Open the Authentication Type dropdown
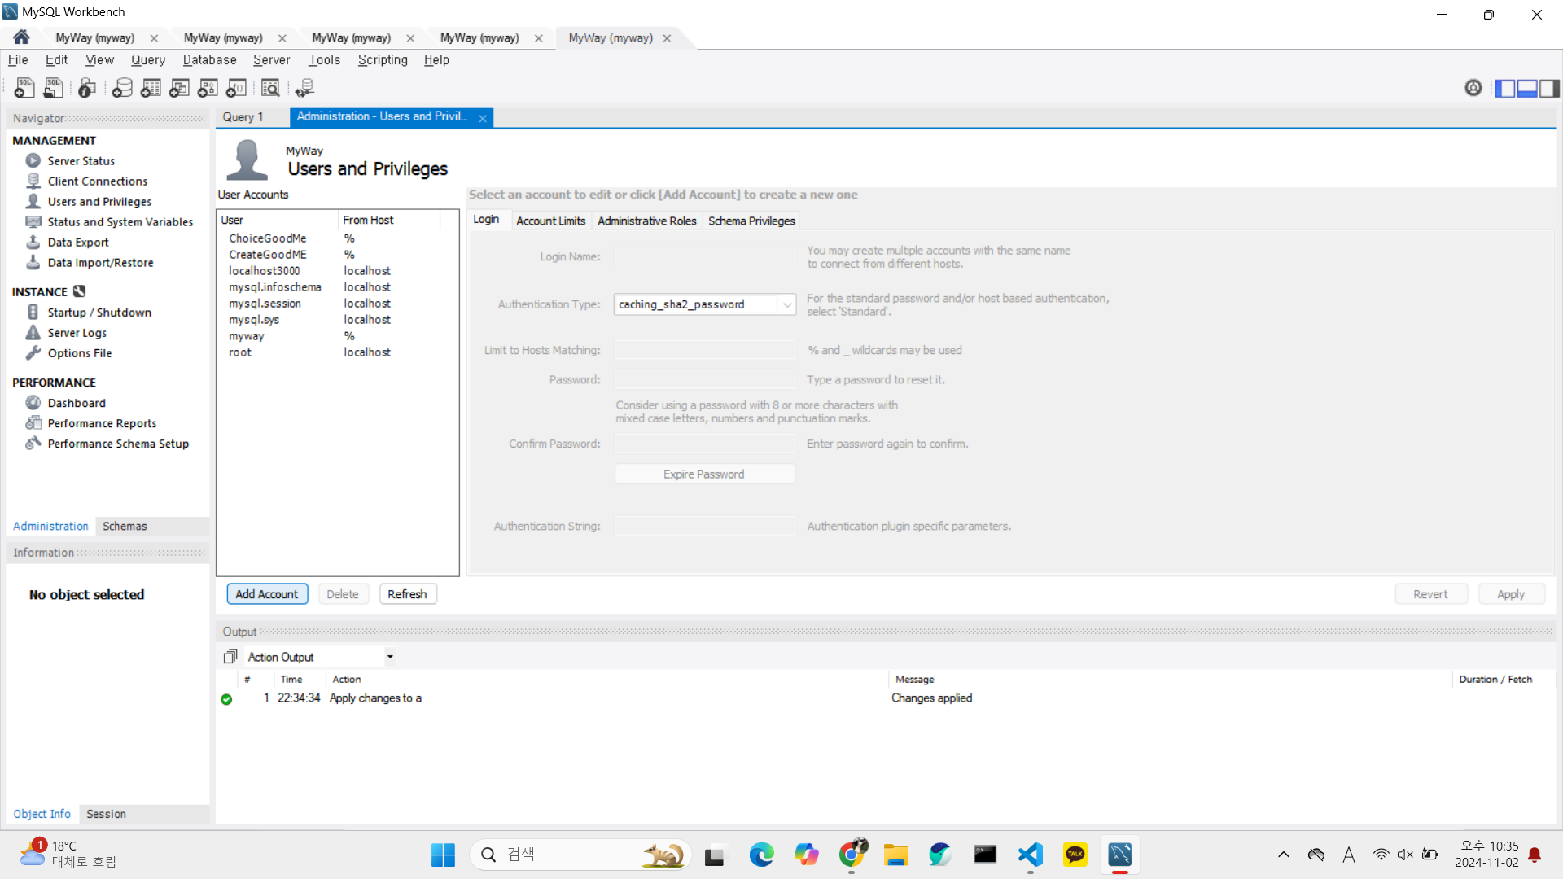 click(786, 304)
